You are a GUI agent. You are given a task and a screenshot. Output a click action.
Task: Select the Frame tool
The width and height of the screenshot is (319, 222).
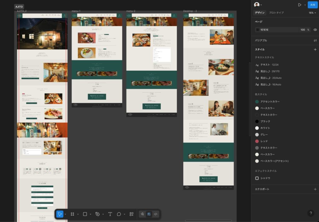[72, 214]
